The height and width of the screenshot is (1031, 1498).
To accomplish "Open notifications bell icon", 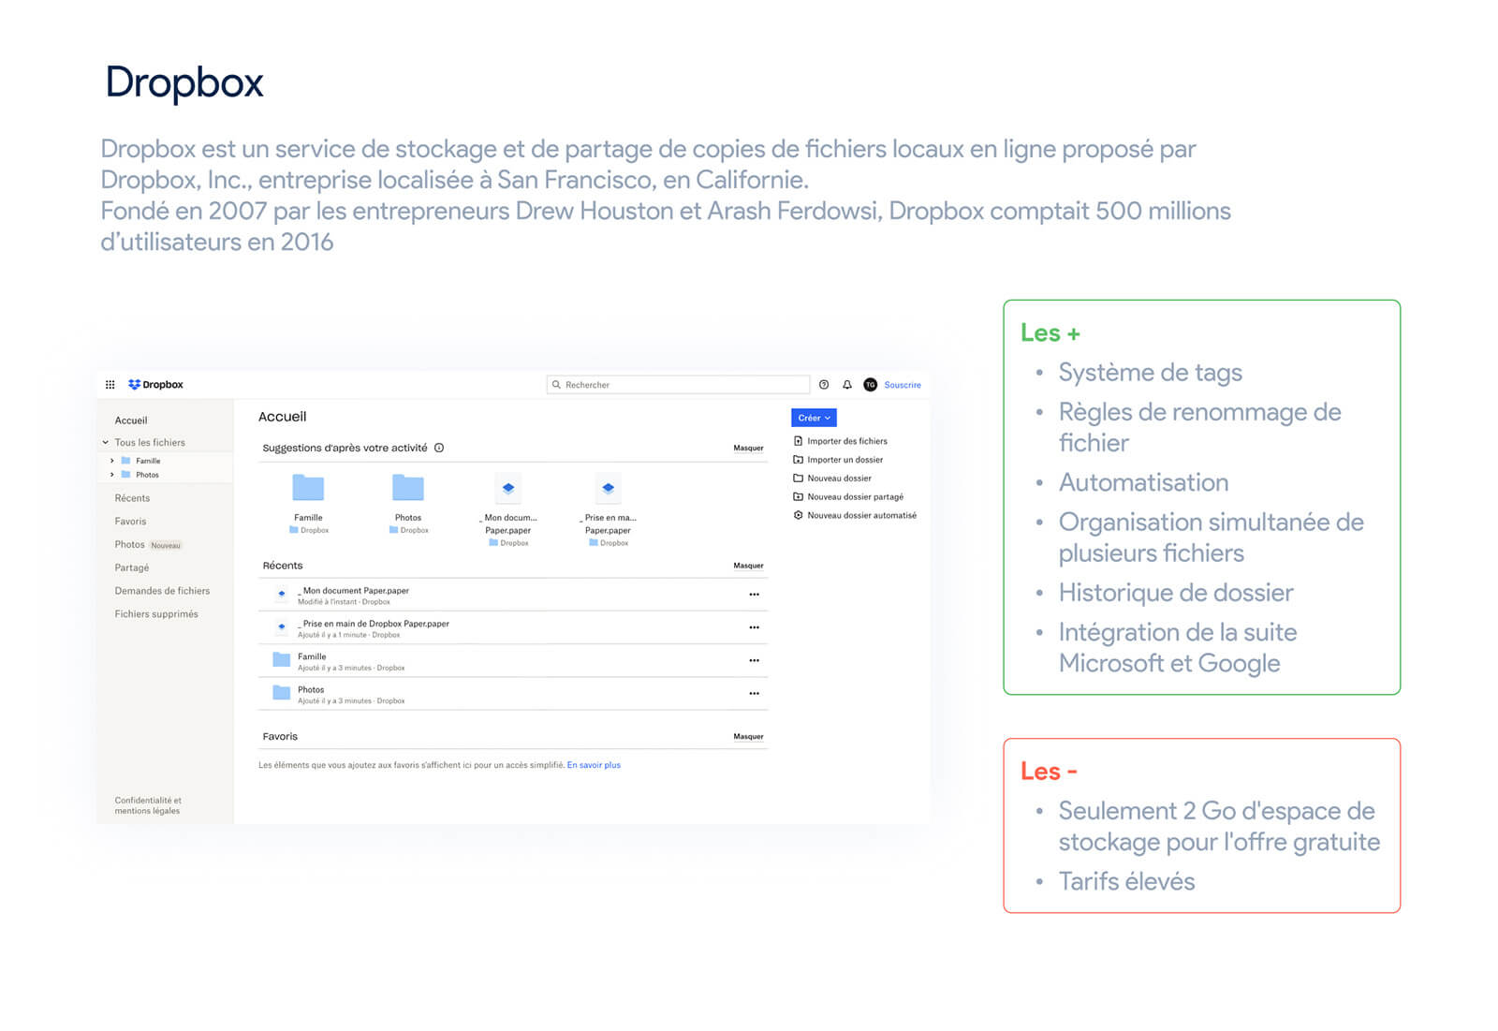I will 847,385.
